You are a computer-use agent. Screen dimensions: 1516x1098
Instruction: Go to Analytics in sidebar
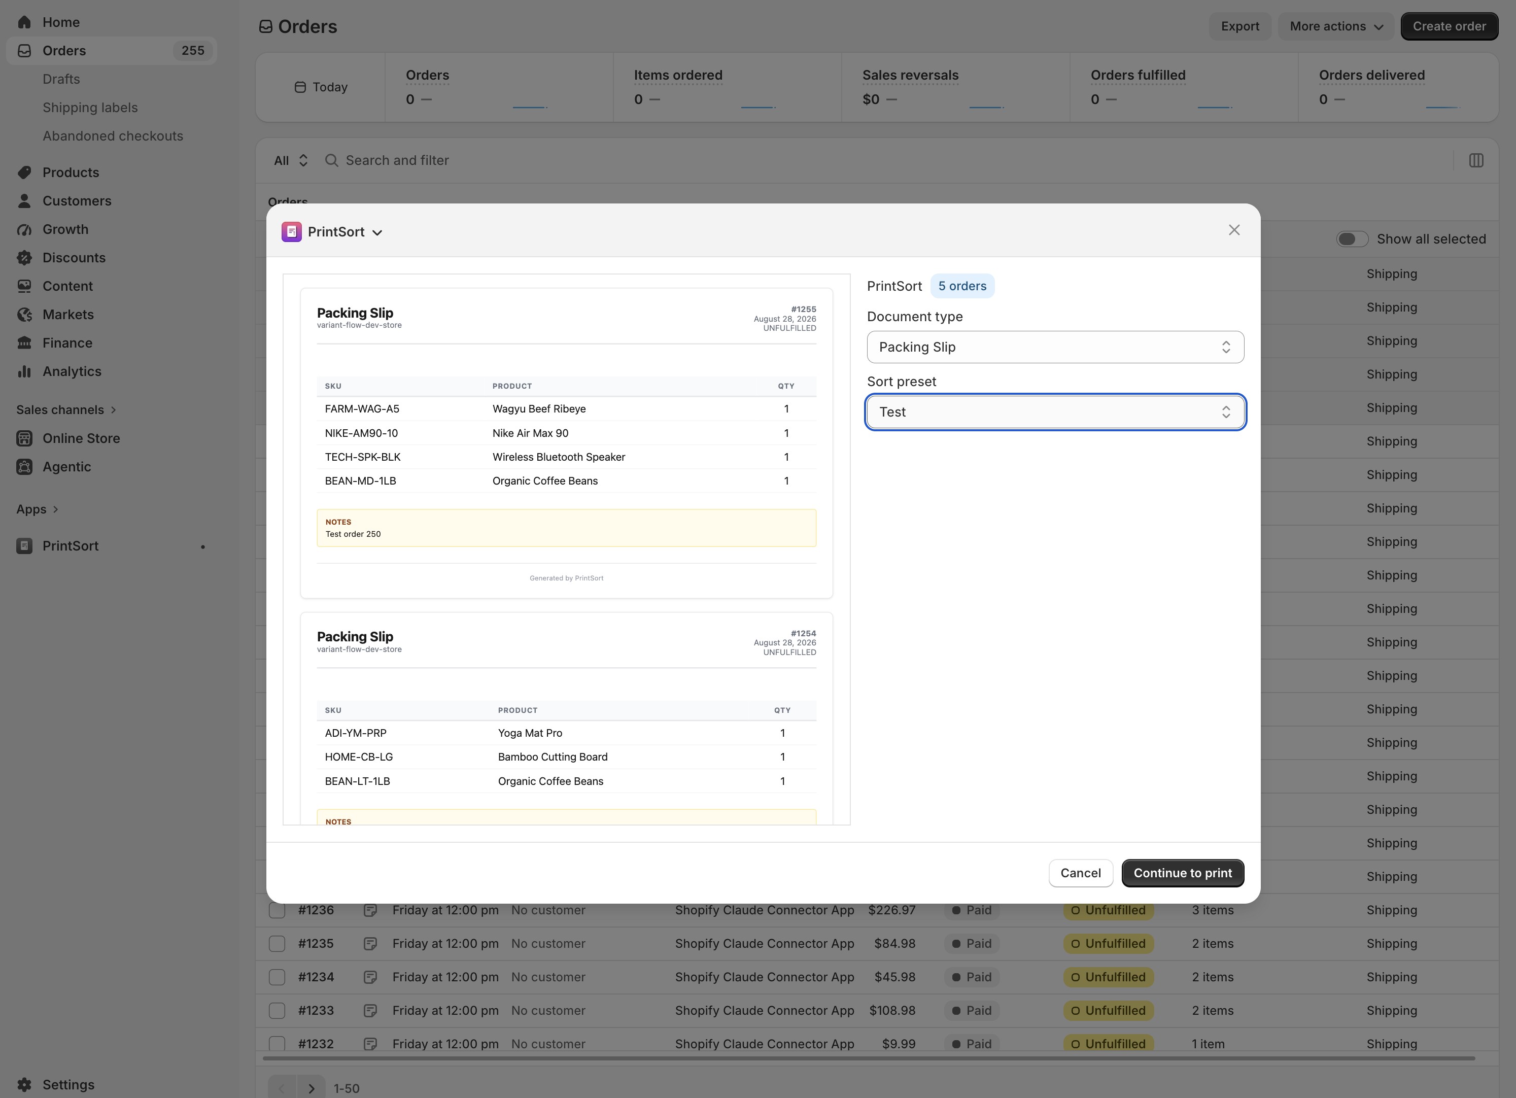click(72, 371)
